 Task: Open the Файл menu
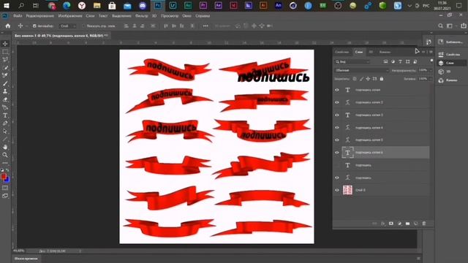coord(18,16)
